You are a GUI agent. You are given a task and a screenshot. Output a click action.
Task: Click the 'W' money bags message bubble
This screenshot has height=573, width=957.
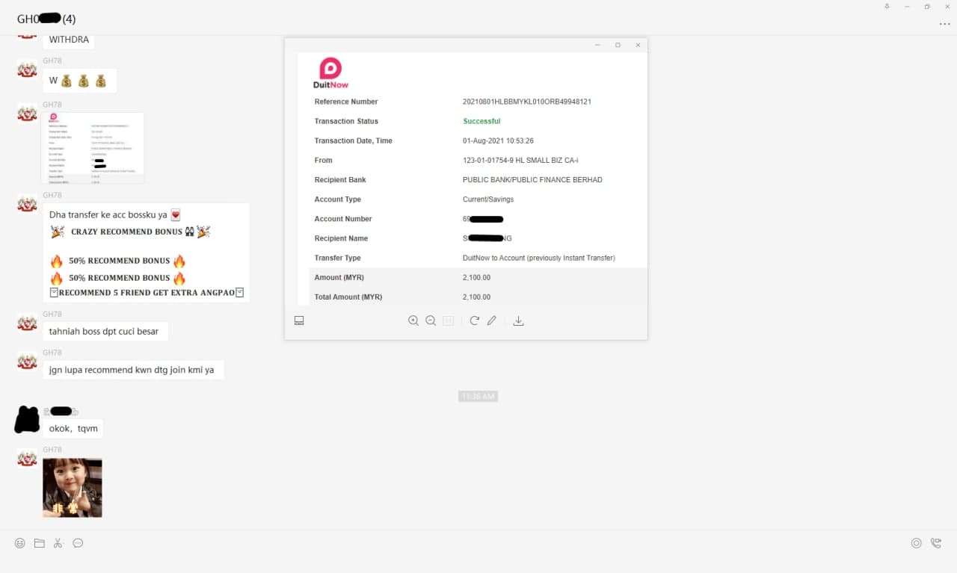click(79, 81)
